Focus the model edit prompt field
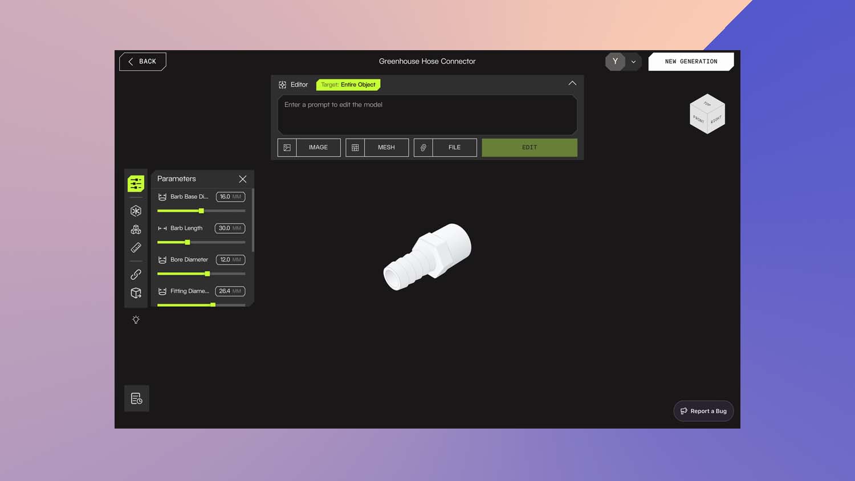Screen dimensions: 855x481 click(427, 115)
